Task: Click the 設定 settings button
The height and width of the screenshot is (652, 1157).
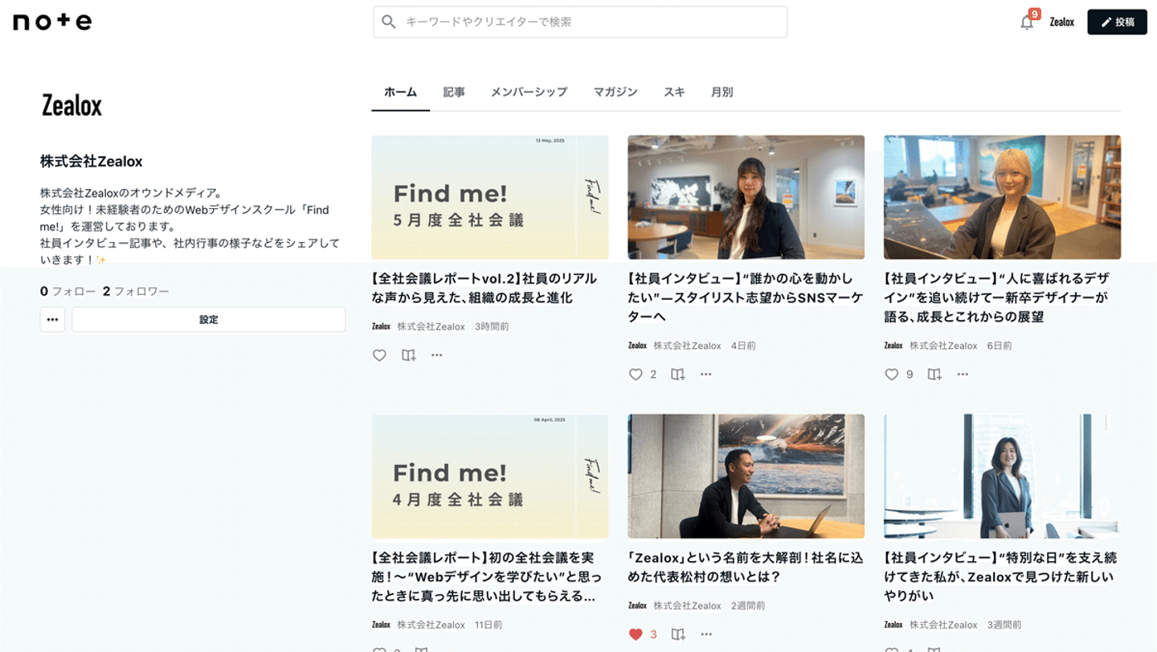Action: tap(209, 319)
